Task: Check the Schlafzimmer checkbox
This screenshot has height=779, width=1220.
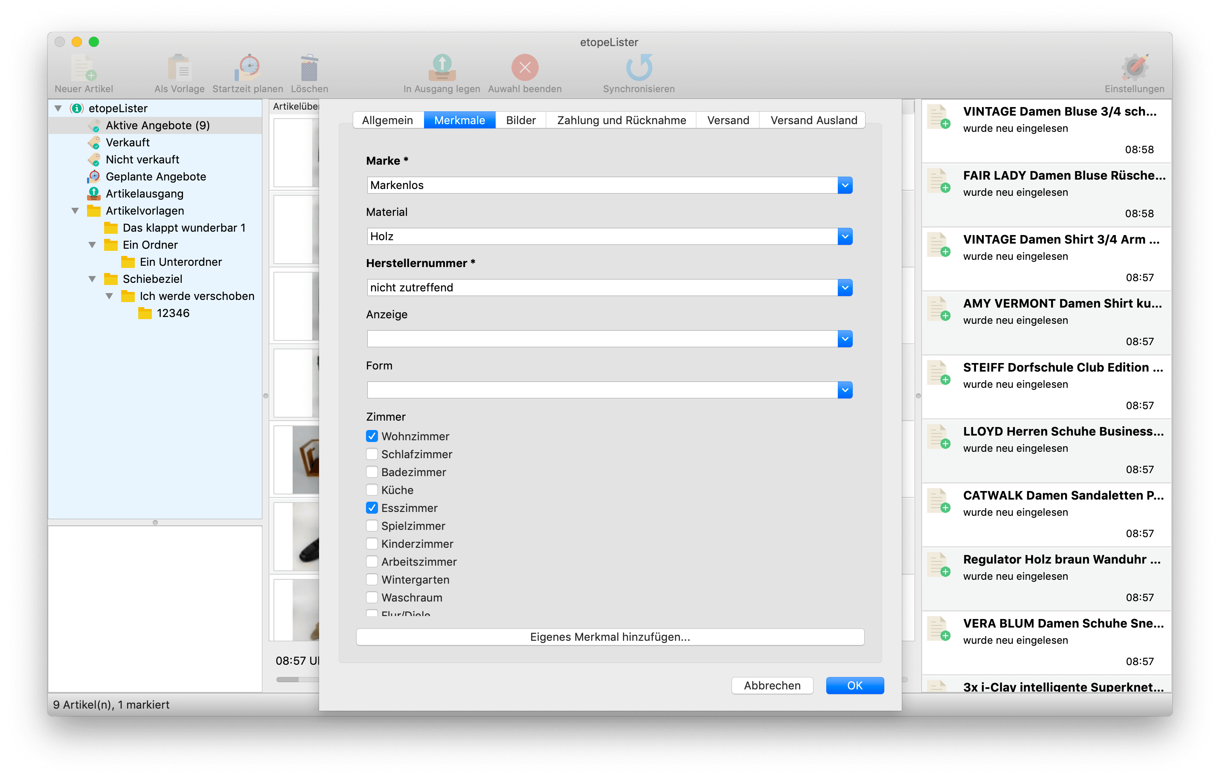Action: 372,454
